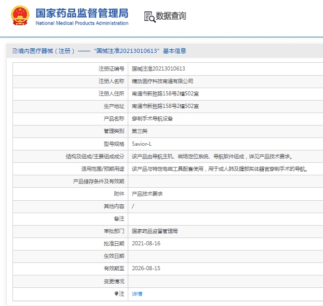Select the 其他内容 slash value

[x=133, y=206]
